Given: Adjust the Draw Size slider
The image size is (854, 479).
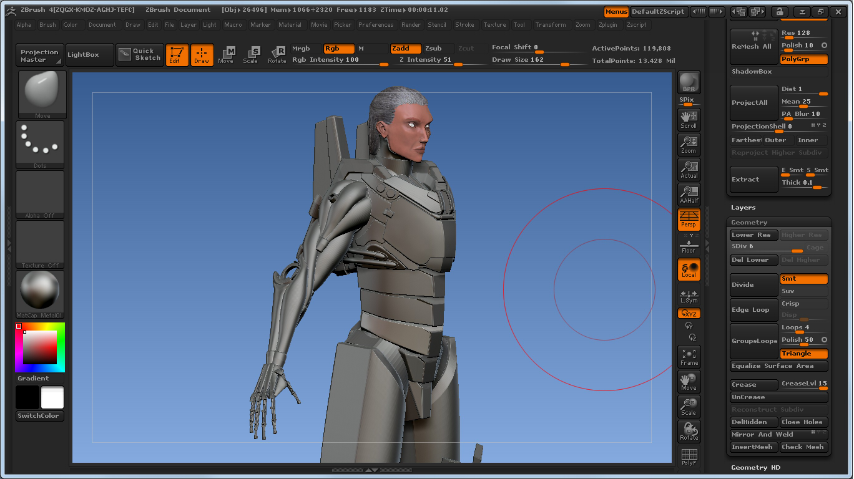Looking at the screenshot, I should pos(539,60).
